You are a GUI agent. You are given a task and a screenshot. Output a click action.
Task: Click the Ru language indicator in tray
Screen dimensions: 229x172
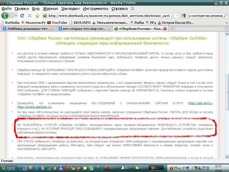204,168
